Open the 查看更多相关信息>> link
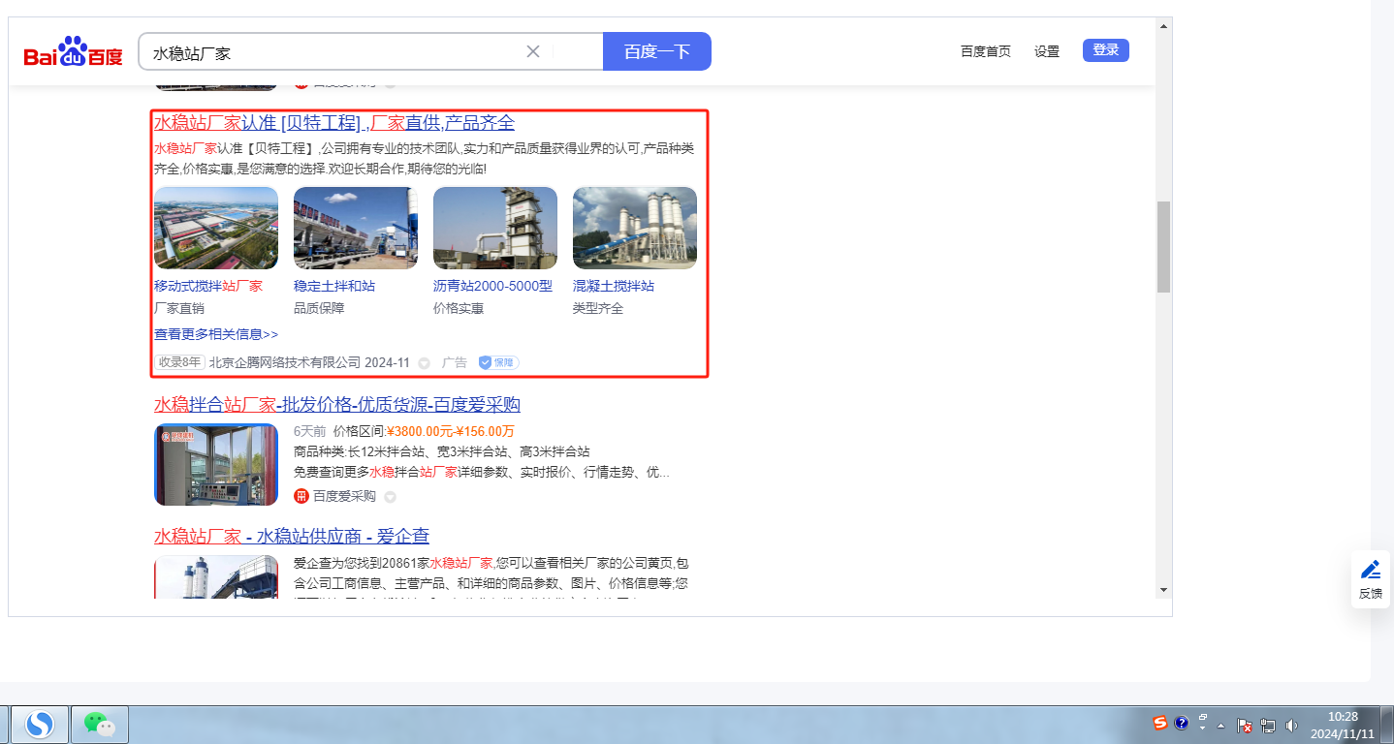The height and width of the screenshot is (744, 1394). tap(216, 334)
